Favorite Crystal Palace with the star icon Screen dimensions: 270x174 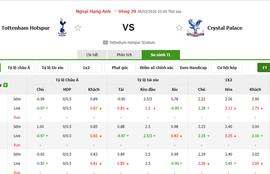pos(179,28)
